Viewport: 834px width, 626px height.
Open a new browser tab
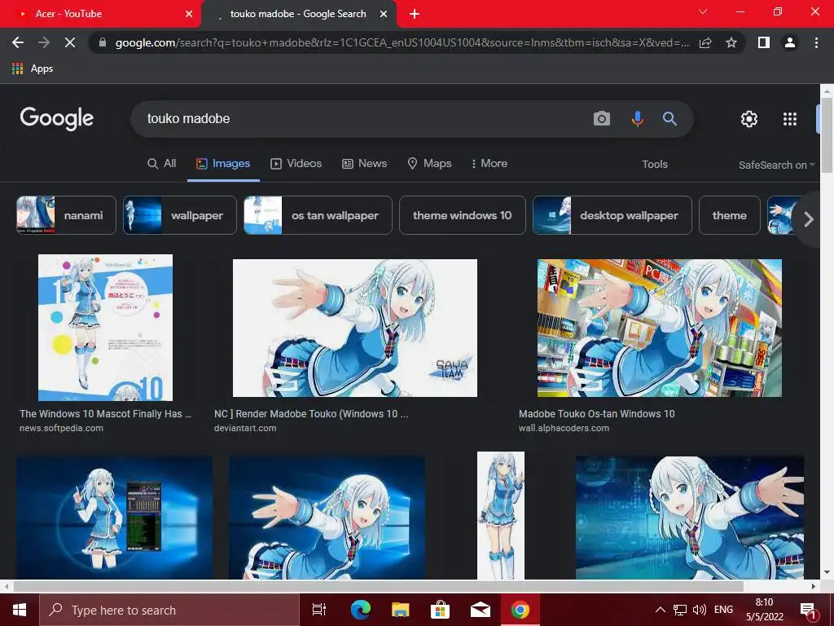click(415, 14)
